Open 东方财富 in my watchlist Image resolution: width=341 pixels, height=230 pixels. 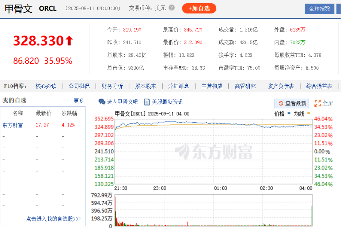coord(12,125)
